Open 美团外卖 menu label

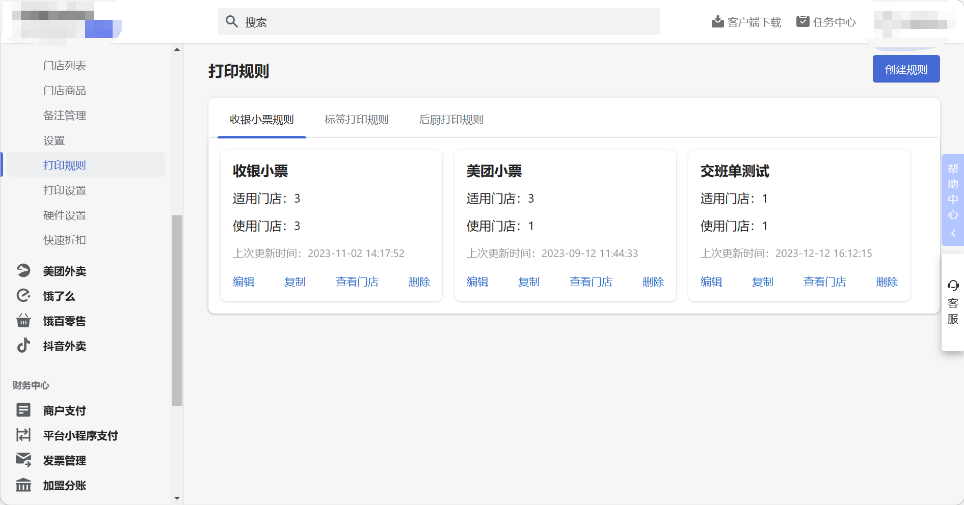[x=65, y=271]
